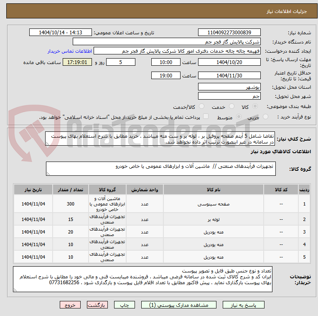Click the remaining time 17:19:01 field
318x316 pixels.
[77, 62]
